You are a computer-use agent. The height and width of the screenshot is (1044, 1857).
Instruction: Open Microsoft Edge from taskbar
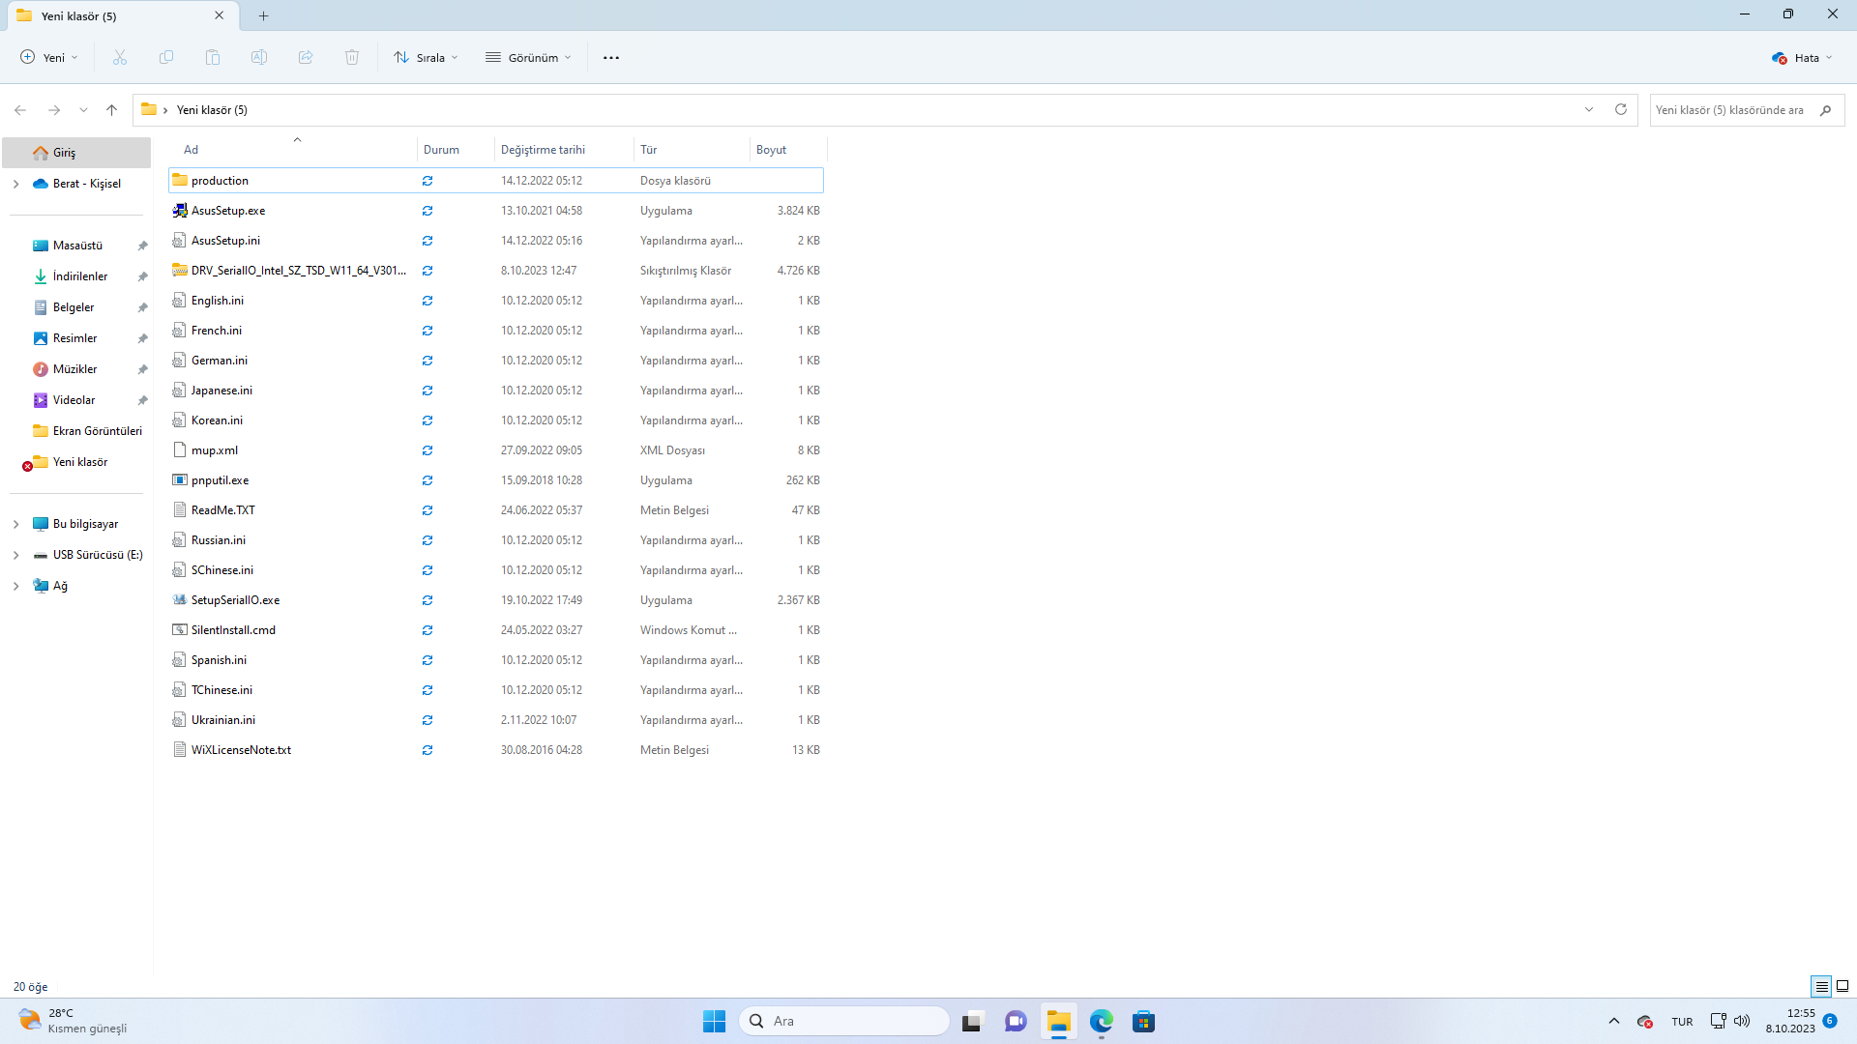point(1102,1021)
